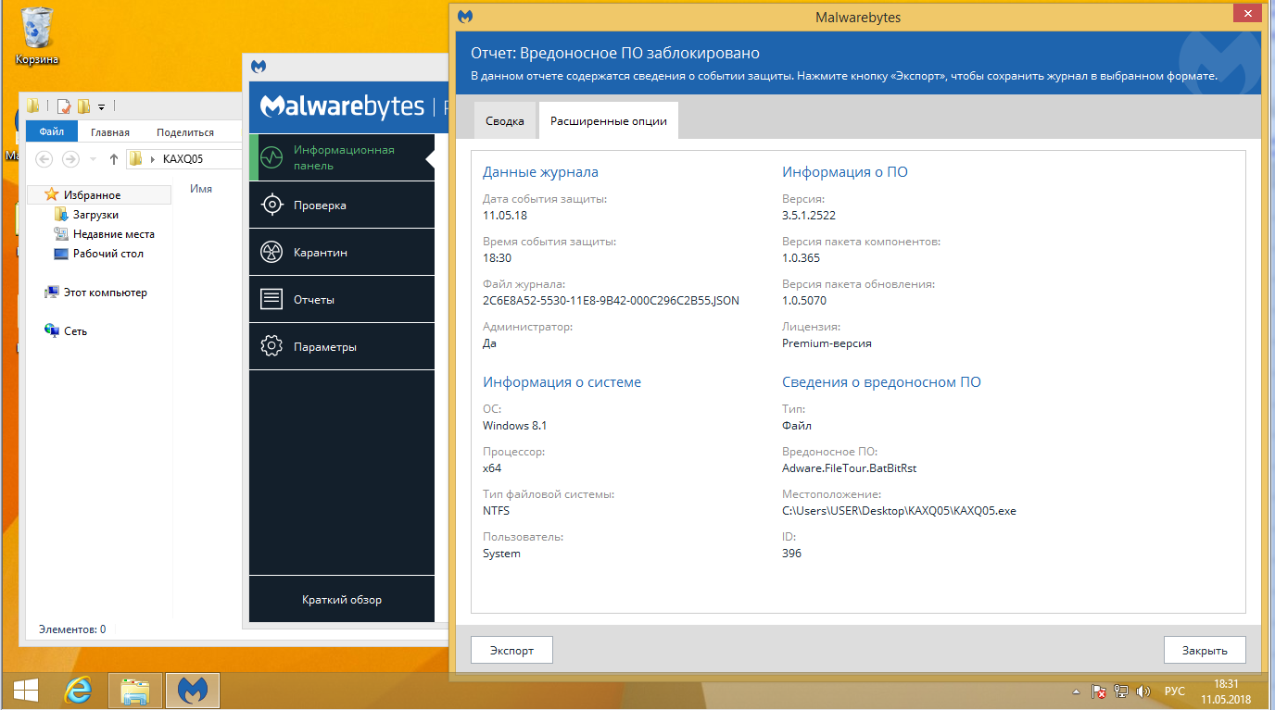Click the Properties quick access icon in Explorer
The height and width of the screenshot is (710, 1275).
pyautogui.click(x=64, y=106)
